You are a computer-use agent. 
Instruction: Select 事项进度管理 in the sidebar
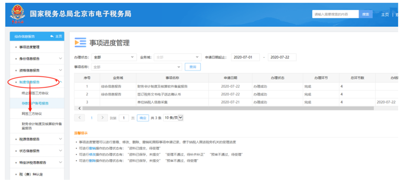(29, 47)
